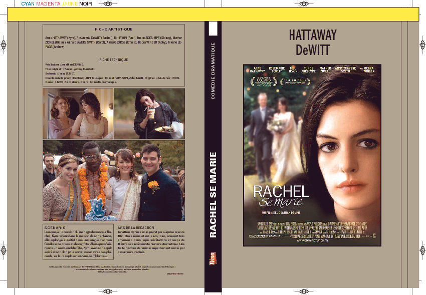Select the SCENARIO heading
The height and width of the screenshot is (295, 426).
coord(55,228)
